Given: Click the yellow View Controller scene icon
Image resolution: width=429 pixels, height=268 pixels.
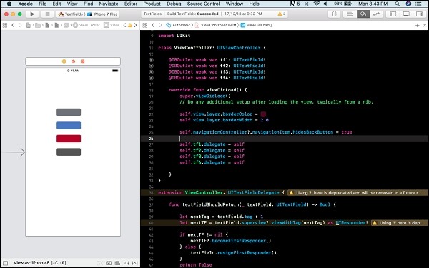Looking at the screenshot, I should 64,61.
